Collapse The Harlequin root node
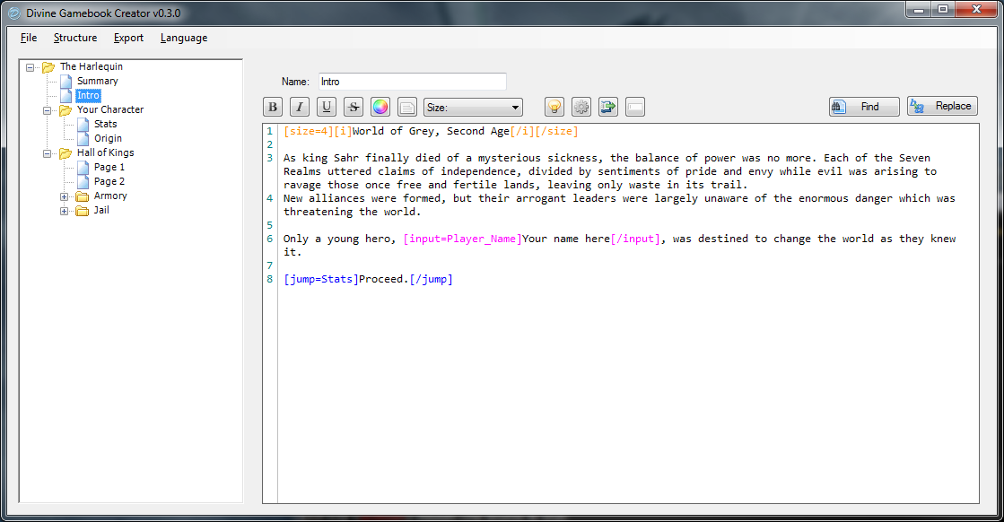Screen dimensions: 1004x522 coord(31,67)
